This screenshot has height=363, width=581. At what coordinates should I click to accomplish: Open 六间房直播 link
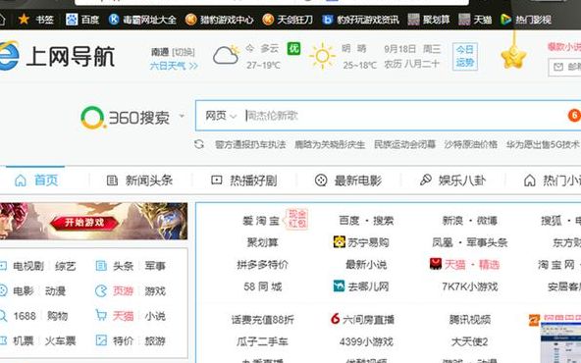(x=362, y=319)
